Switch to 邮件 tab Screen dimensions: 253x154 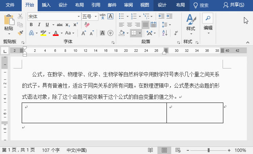pyautogui.click(x=112, y=5)
